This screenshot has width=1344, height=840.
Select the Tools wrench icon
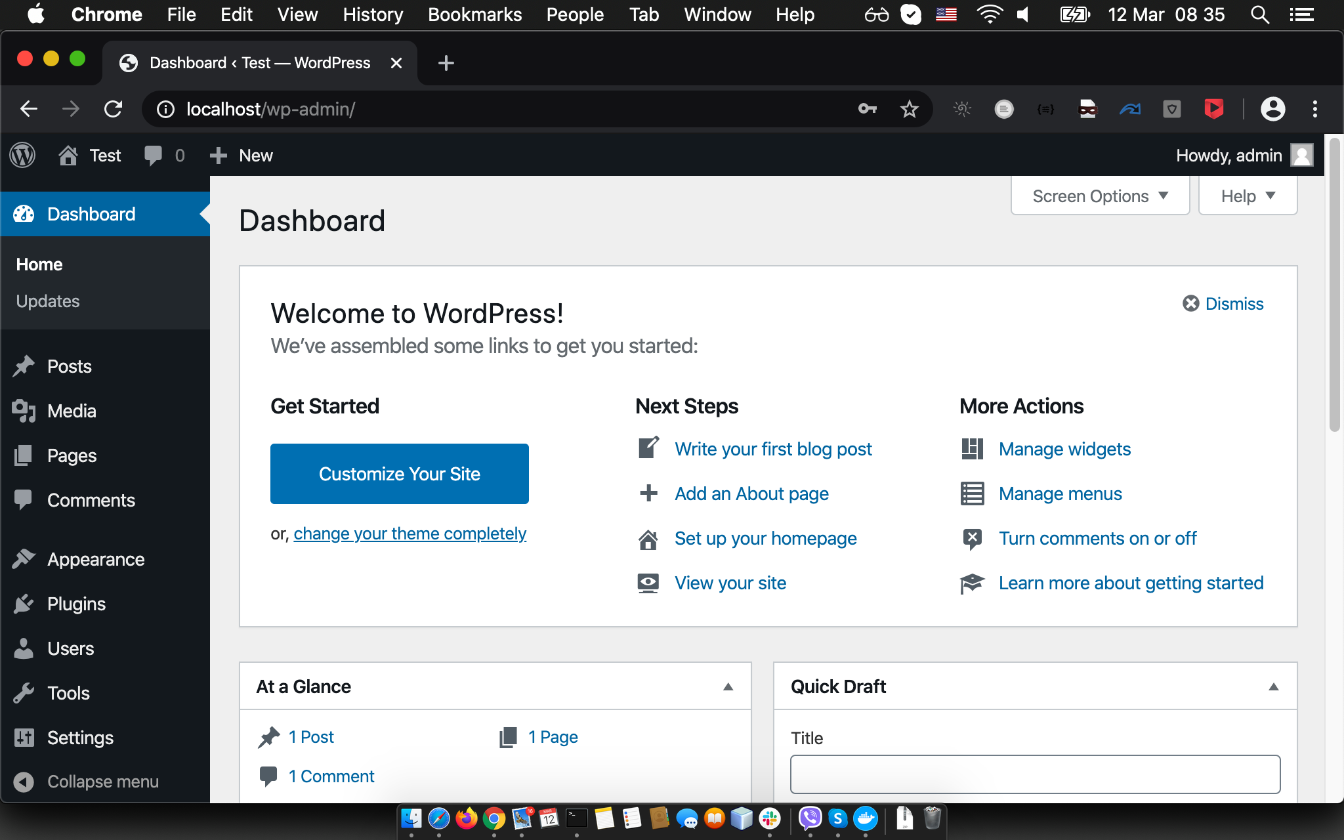[24, 692]
